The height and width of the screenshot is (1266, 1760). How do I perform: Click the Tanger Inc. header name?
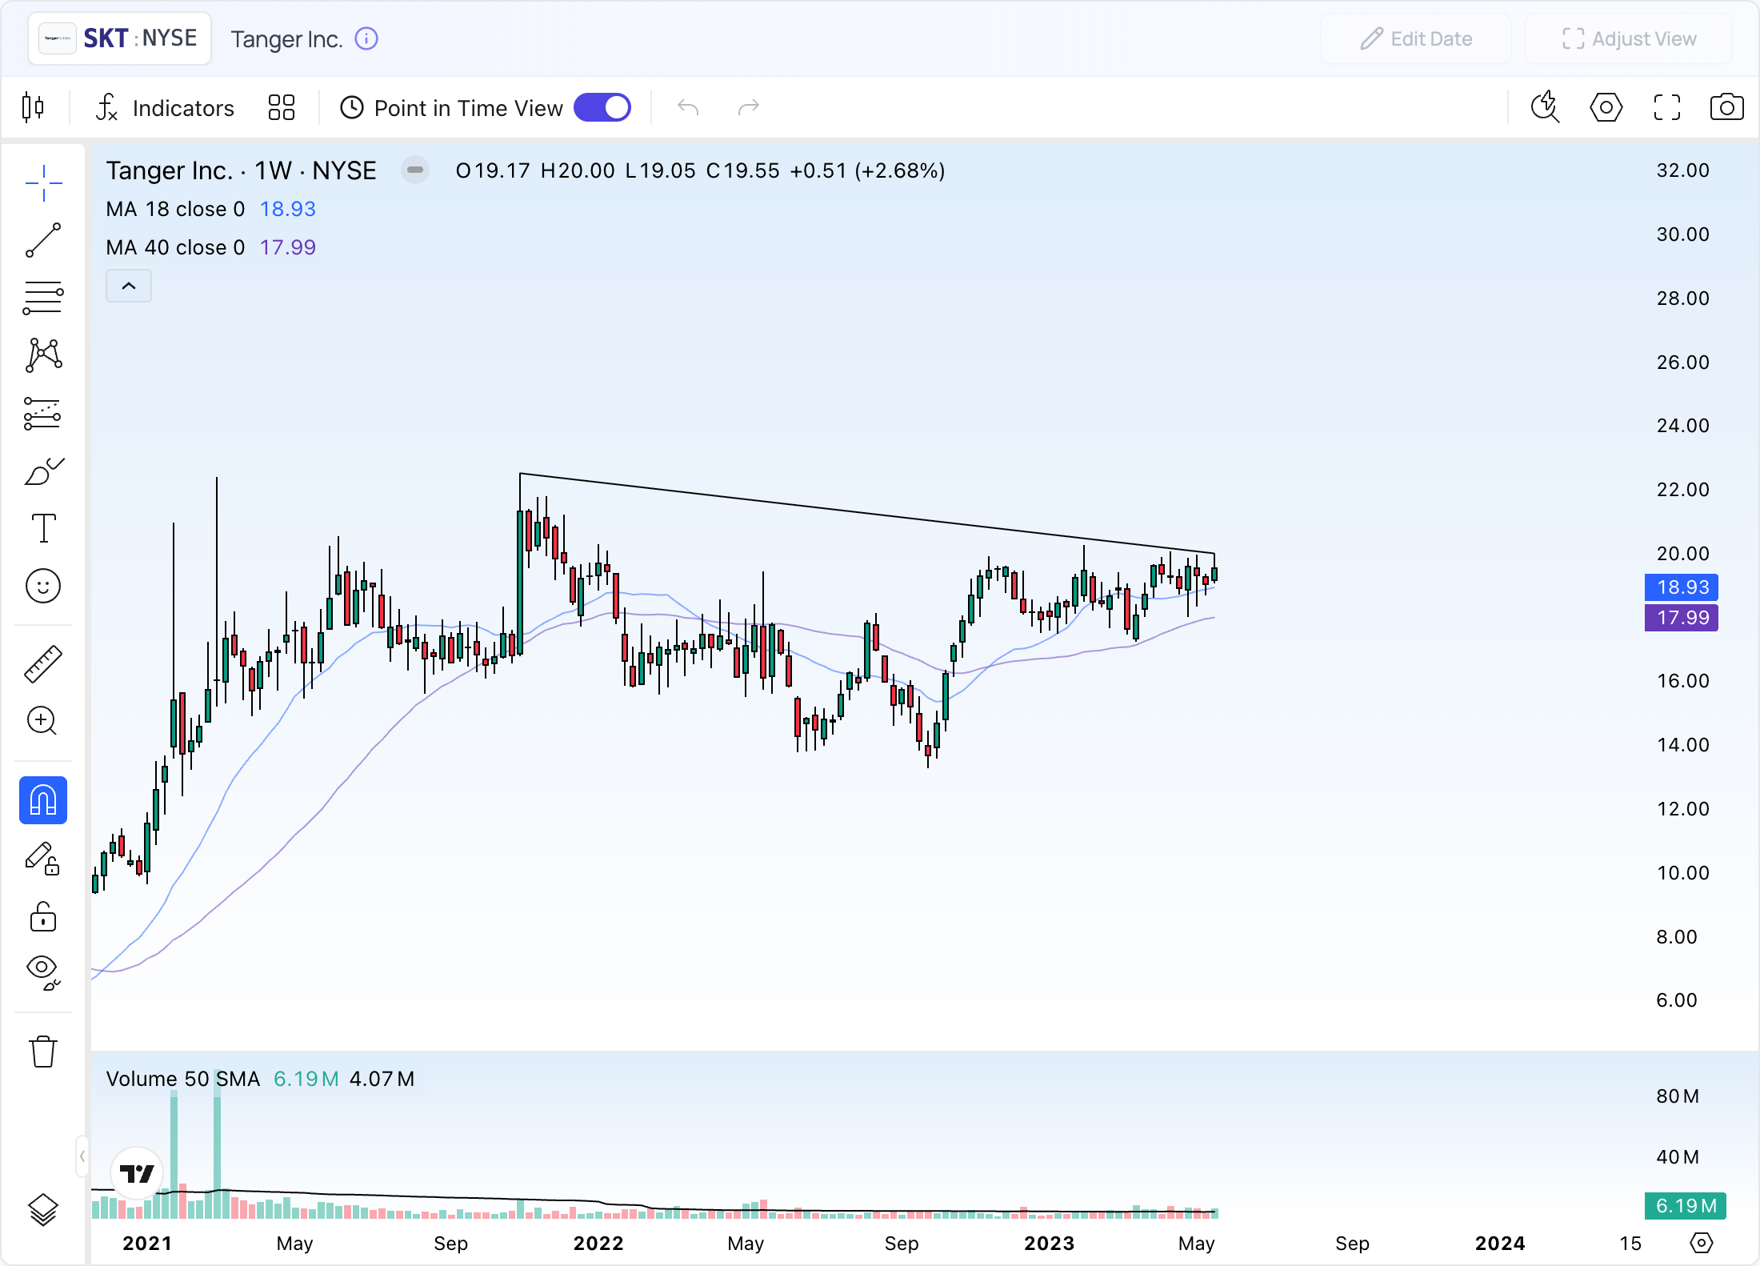(x=286, y=38)
